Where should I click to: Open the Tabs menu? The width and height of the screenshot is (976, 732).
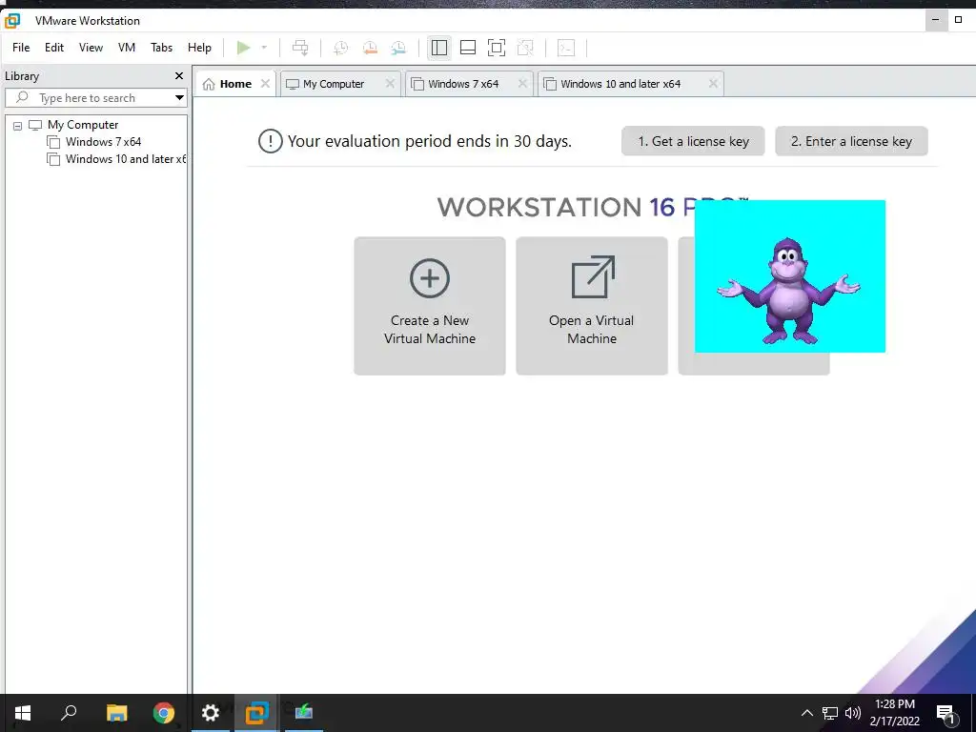coord(161,48)
